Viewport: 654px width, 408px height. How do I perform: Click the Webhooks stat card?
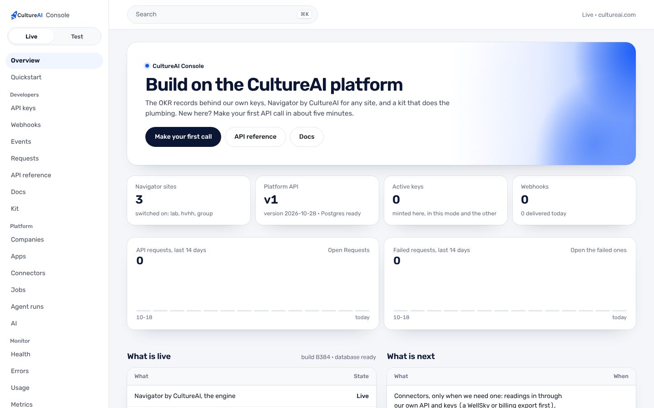coord(574,200)
